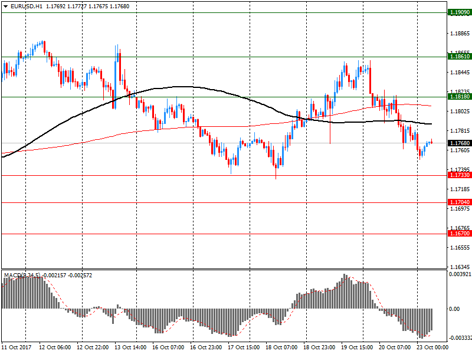Select the 18 Oct 23:00 time label
The image size is (472, 354).
click(319, 348)
